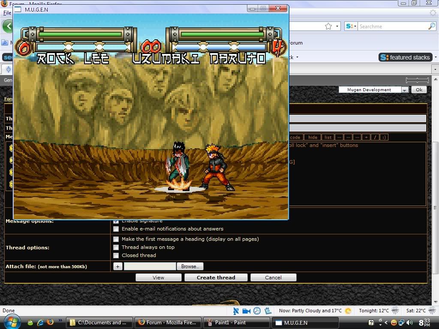Click the Cancel button in the forum form
Screen dimensions: 439x329
pos(273,278)
